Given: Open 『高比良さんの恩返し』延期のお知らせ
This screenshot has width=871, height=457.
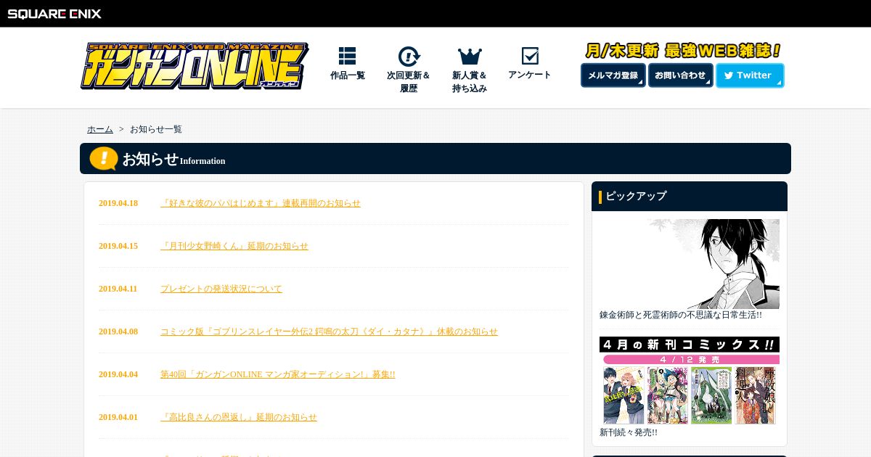Looking at the screenshot, I should 239,417.
